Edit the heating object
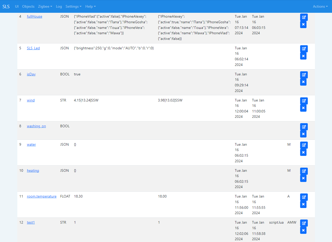The width and height of the screenshot is (332, 242). point(304,171)
